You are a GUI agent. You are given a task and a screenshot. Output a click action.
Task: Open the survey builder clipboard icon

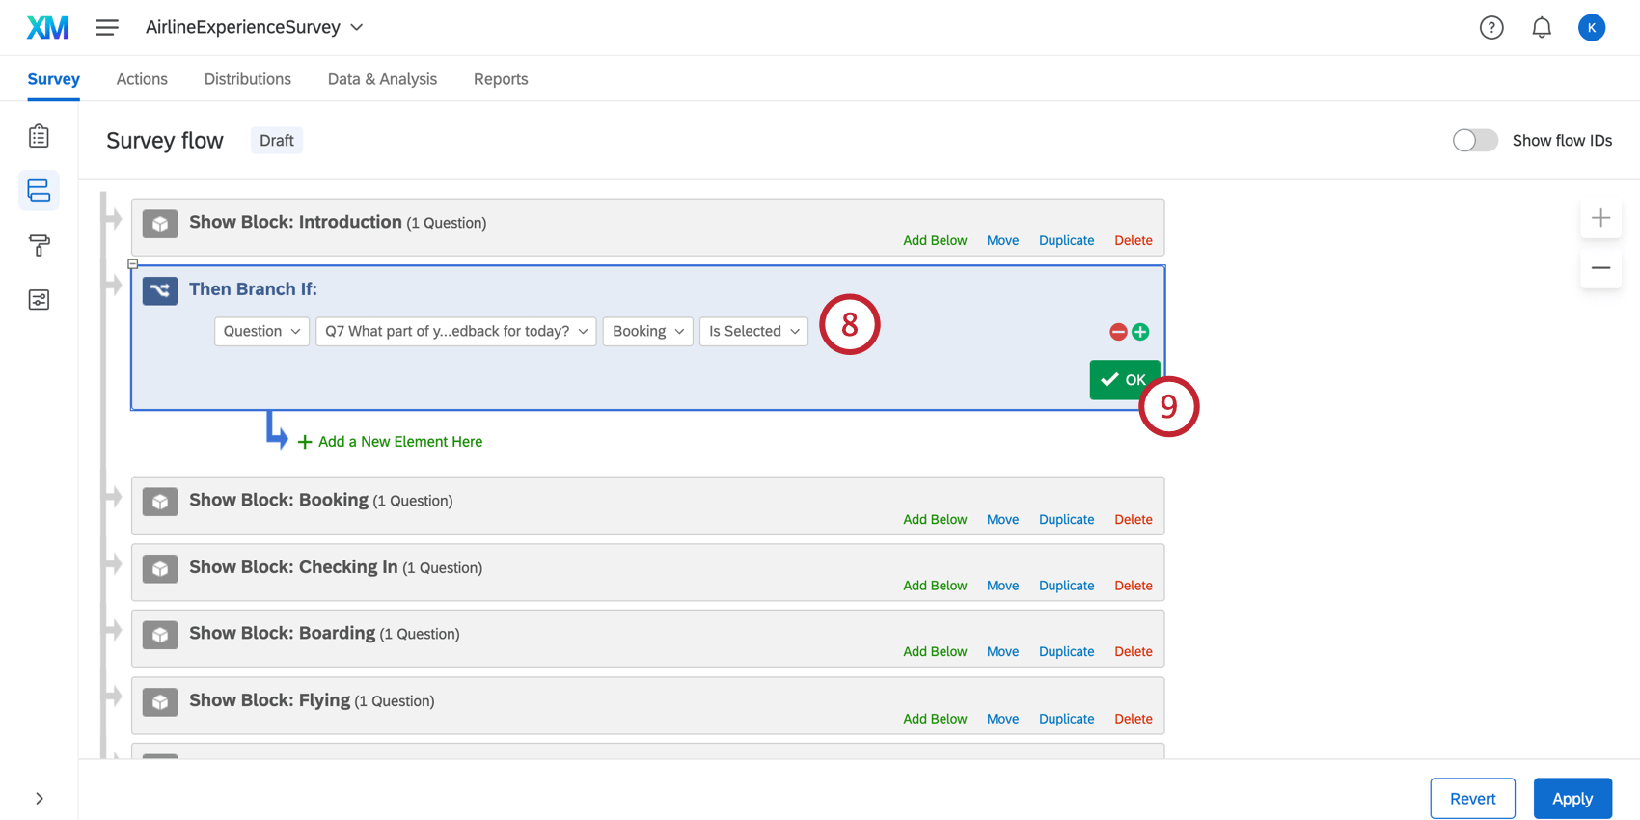[x=39, y=136]
